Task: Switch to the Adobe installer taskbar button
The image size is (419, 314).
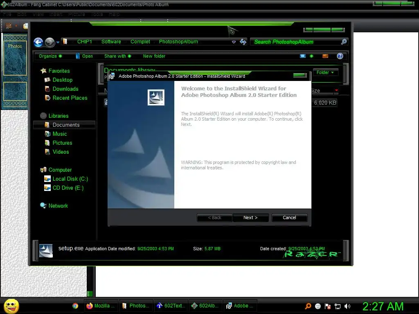Action: point(240,306)
